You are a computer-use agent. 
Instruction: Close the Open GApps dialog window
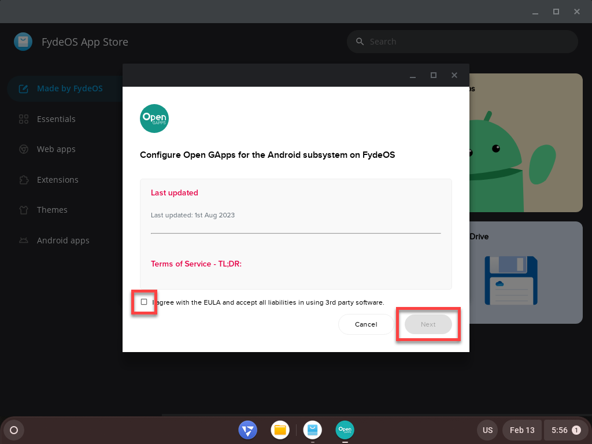coord(454,76)
